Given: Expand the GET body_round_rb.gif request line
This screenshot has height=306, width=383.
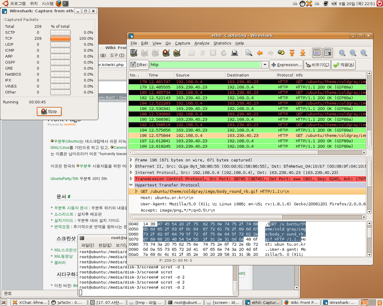Looking at the screenshot, I should [x=136, y=191].
